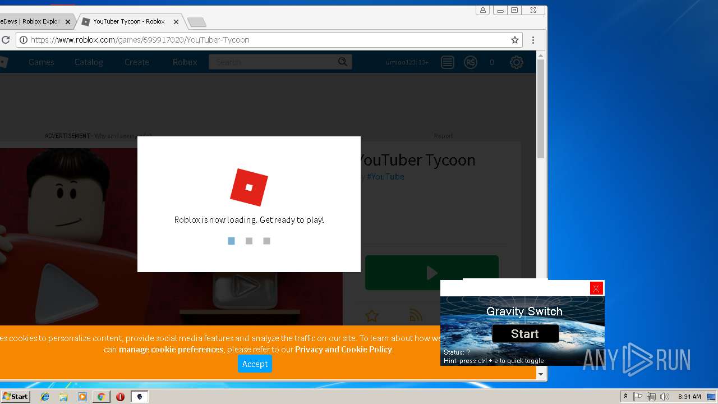
Task: Open a new Chrome tab
Action: pos(196,22)
